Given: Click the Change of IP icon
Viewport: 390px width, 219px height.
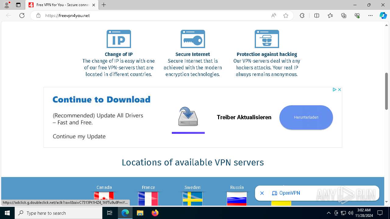Looking at the screenshot, I should click(x=119, y=39).
